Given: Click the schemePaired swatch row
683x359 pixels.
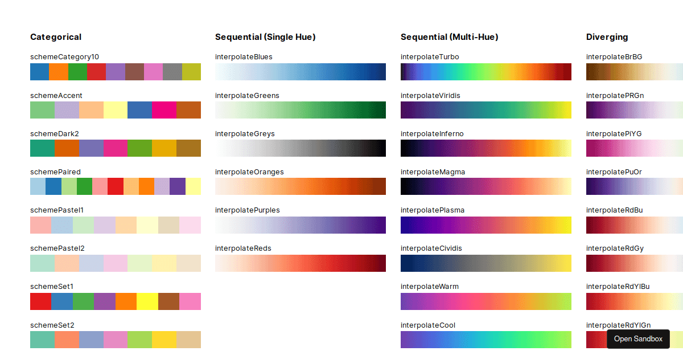Looking at the screenshot, I should click(x=116, y=186).
